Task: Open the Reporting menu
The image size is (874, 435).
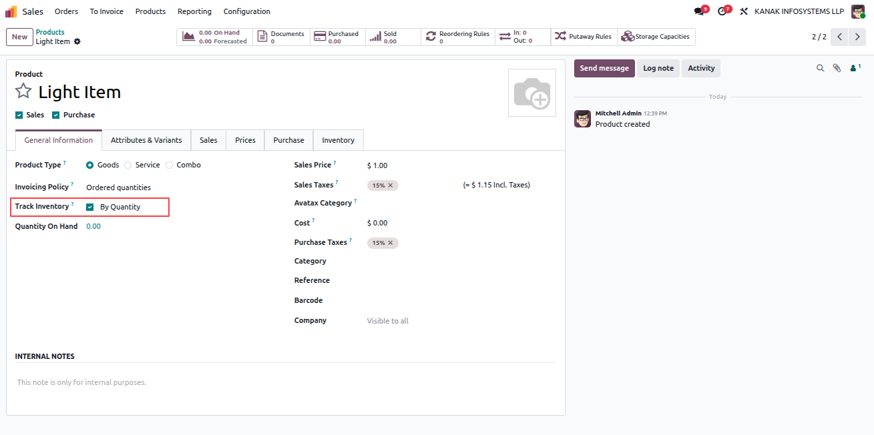Action: pyautogui.click(x=194, y=11)
